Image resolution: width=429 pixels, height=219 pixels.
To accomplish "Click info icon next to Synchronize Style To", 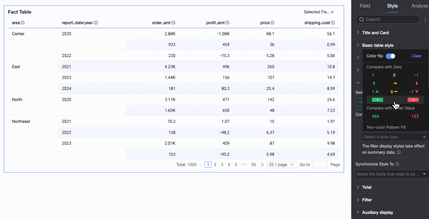I will pos(397,165).
